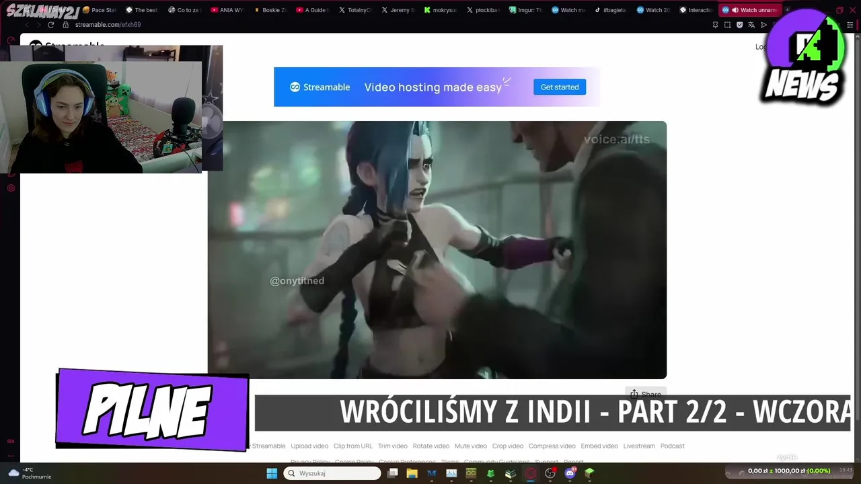Viewport: 861px width, 484px height.
Task: Open the 'Compress video' footer link
Action: pos(552,446)
